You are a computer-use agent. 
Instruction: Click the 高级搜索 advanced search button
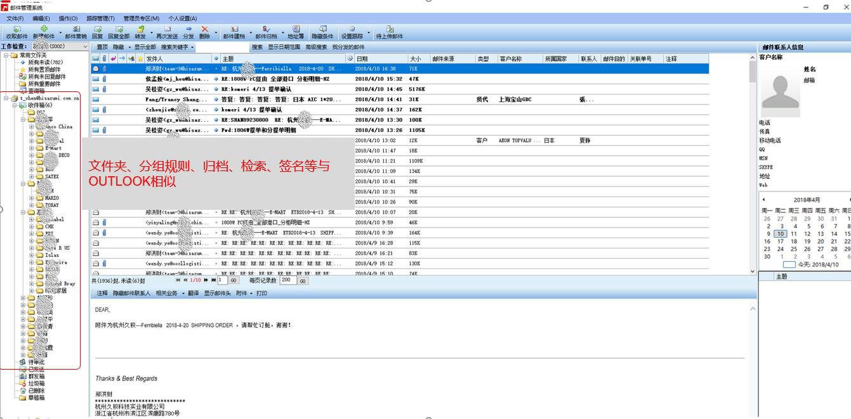tap(316, 47)
